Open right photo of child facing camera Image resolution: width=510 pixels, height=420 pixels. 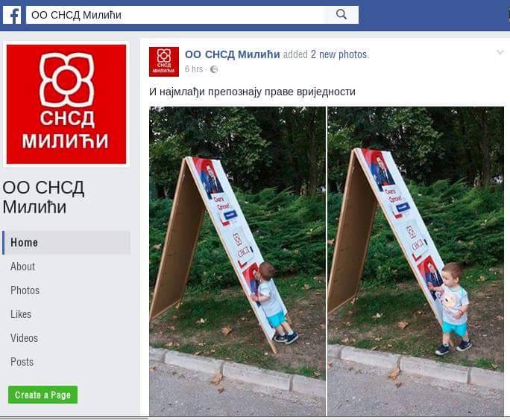(x=416, y=261)
